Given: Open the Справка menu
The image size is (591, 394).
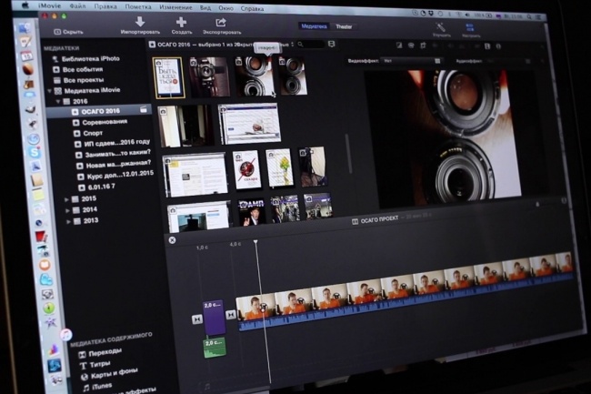Looking at the screenshot, I should point(252,8).
